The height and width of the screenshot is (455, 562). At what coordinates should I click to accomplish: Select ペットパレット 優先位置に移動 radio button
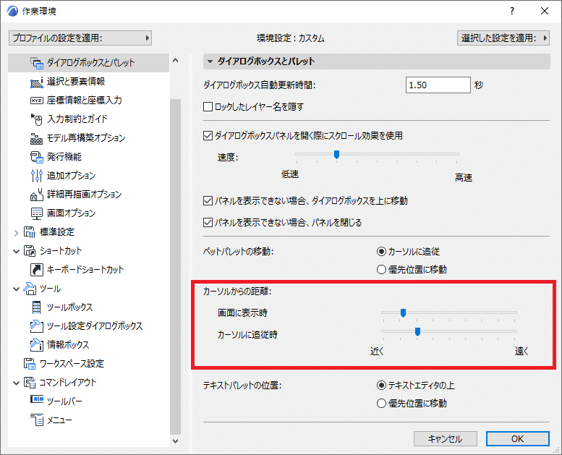(381, 270)
